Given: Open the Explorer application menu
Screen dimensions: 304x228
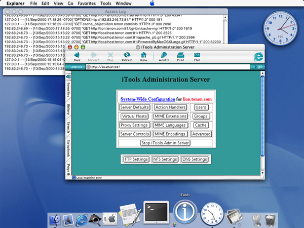Looking at the screenshot, I should pos(16,4).
